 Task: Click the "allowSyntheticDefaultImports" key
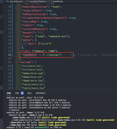tap(44, 18)
